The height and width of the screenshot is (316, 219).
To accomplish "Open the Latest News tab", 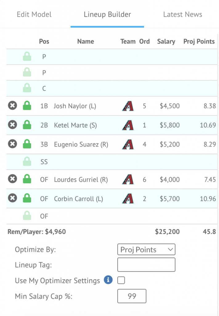I will point(183,14).
